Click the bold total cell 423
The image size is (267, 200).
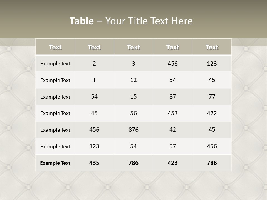pos(173,163)
